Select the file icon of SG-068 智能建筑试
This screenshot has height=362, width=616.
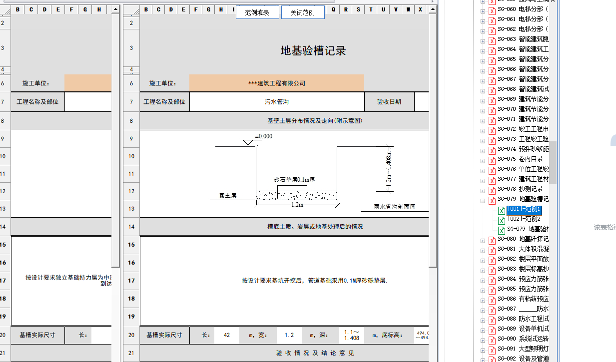pyautogui.click(x=492, y=90)
